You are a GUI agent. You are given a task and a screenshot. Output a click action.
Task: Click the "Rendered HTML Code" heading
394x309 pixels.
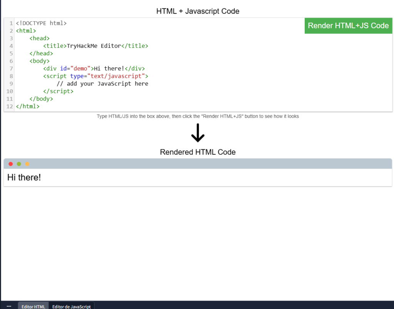point(198,152)
